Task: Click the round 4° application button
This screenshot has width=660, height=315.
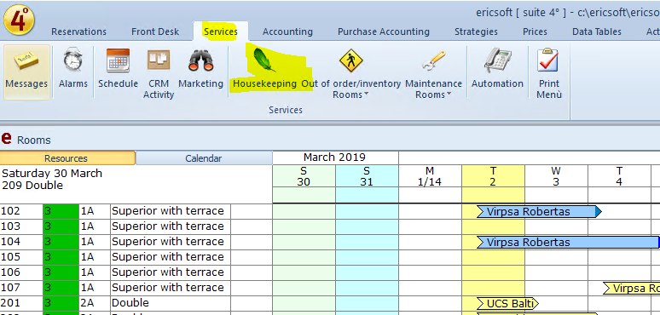Action: 19,20
